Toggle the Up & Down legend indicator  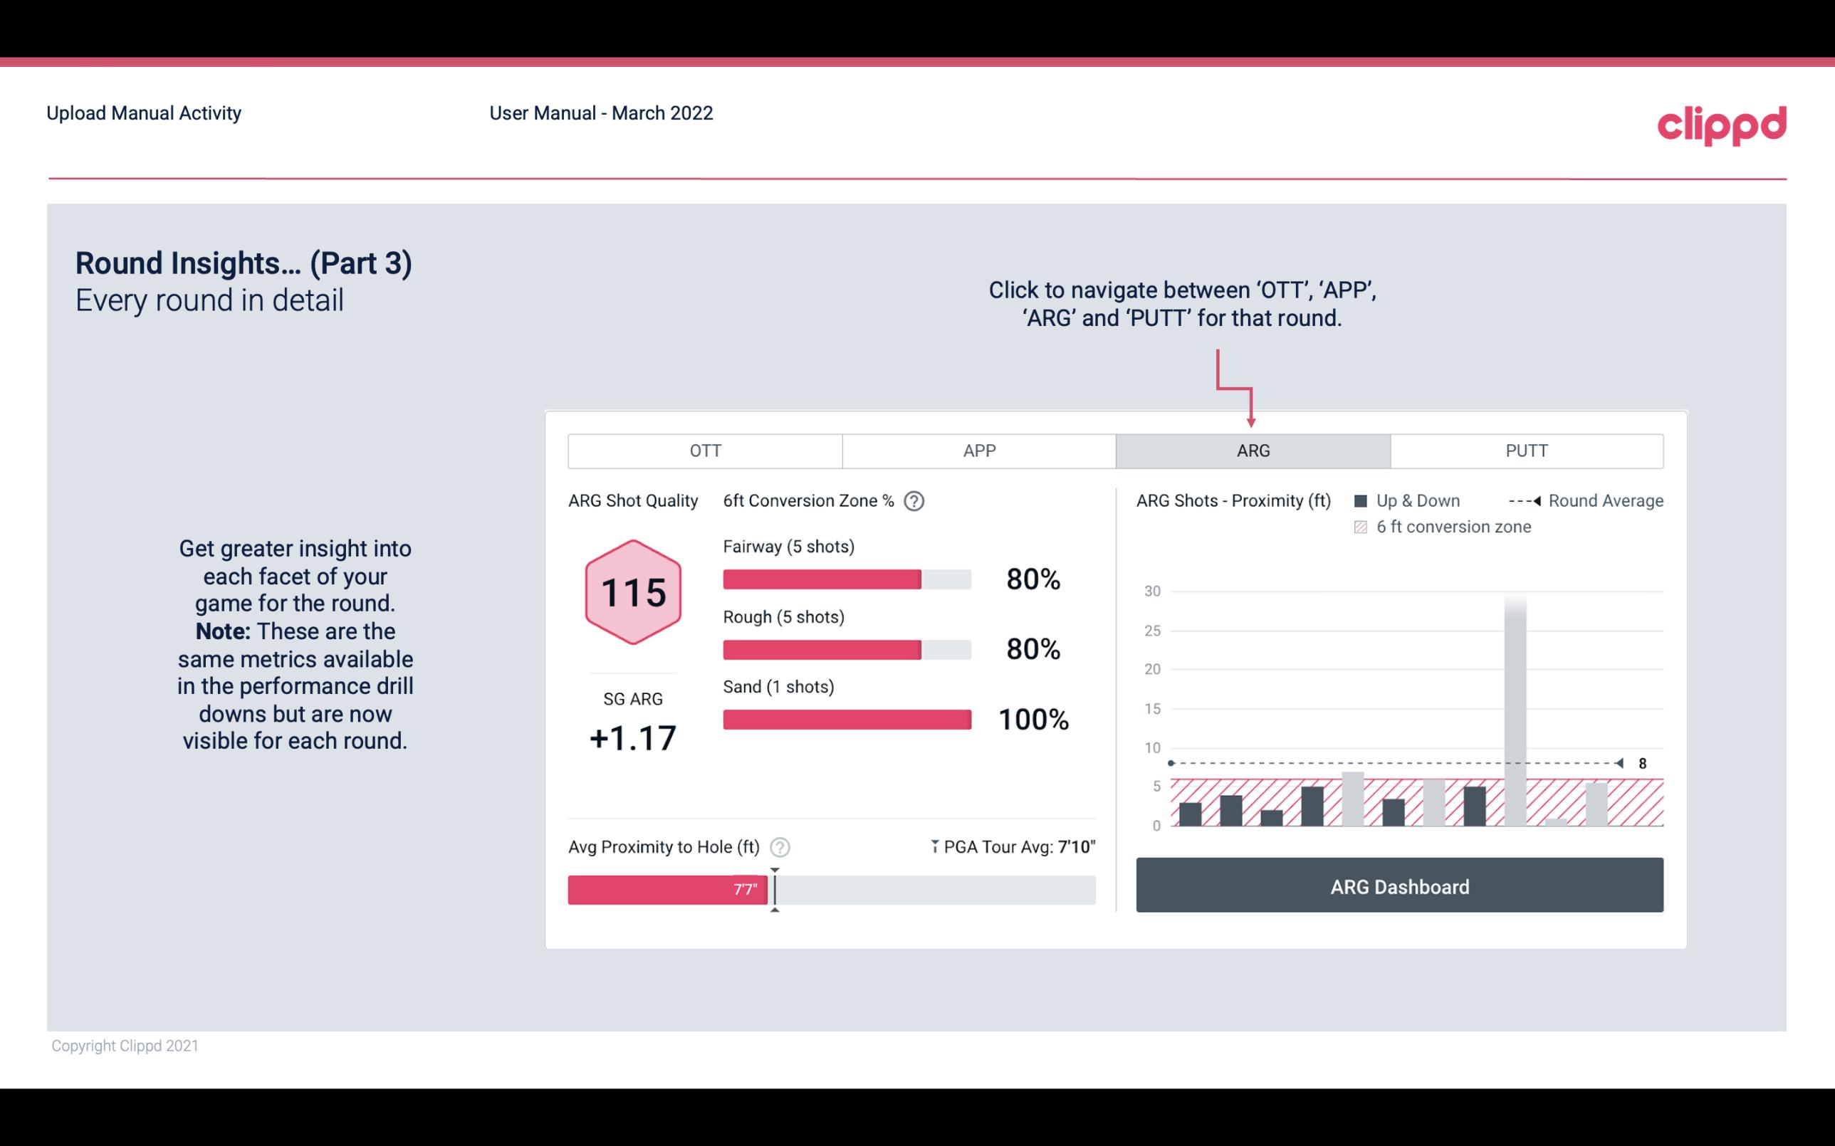1362,500
